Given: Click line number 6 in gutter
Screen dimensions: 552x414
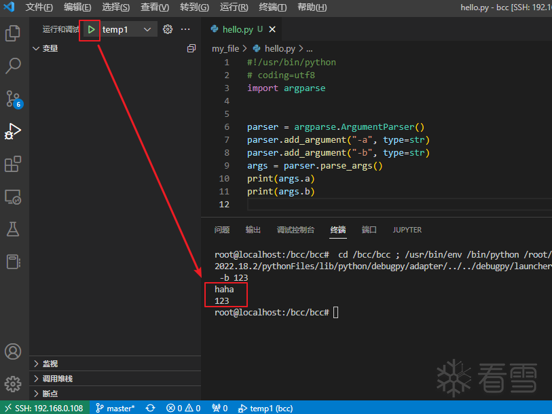Looking at the screenshot, I should pyautogui.click(x=227, y=127).
